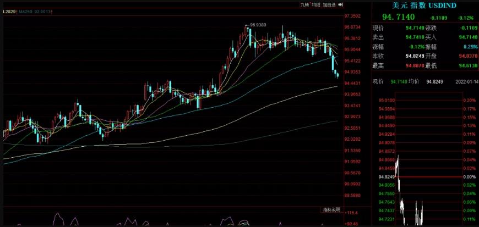
Task: Click the 卖出 sell price value
Action: point(415,37)
